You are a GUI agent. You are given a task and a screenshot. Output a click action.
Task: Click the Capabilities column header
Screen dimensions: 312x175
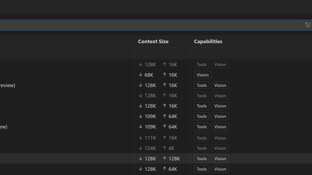tap(208, 42)
